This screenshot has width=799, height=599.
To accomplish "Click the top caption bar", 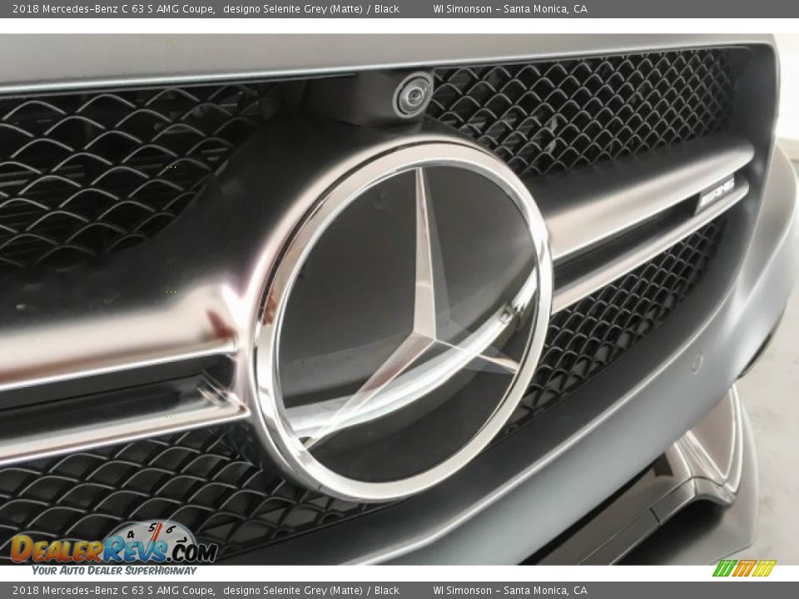I will (x=399, y=9).
